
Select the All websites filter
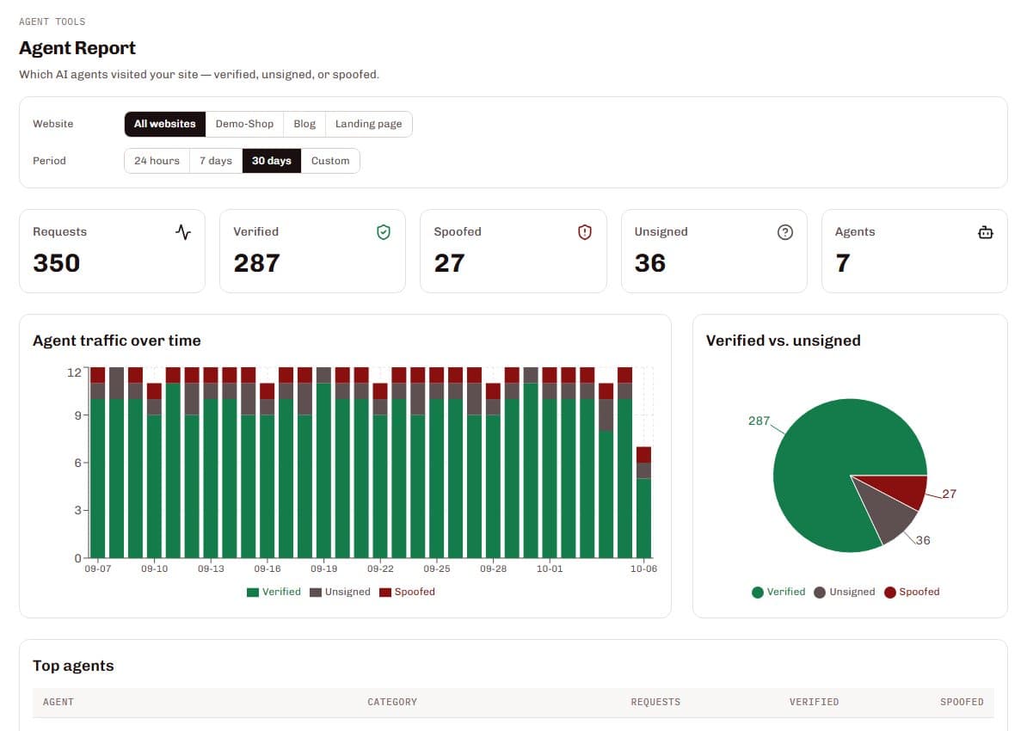[x=165, y=124]
